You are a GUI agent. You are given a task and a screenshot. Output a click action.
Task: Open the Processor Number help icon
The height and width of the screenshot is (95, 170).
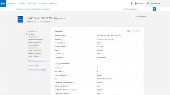67,46
